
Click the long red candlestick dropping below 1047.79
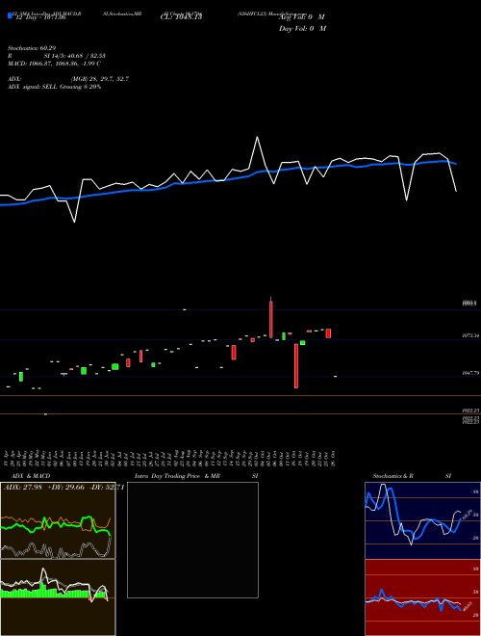tap(296, 366)
